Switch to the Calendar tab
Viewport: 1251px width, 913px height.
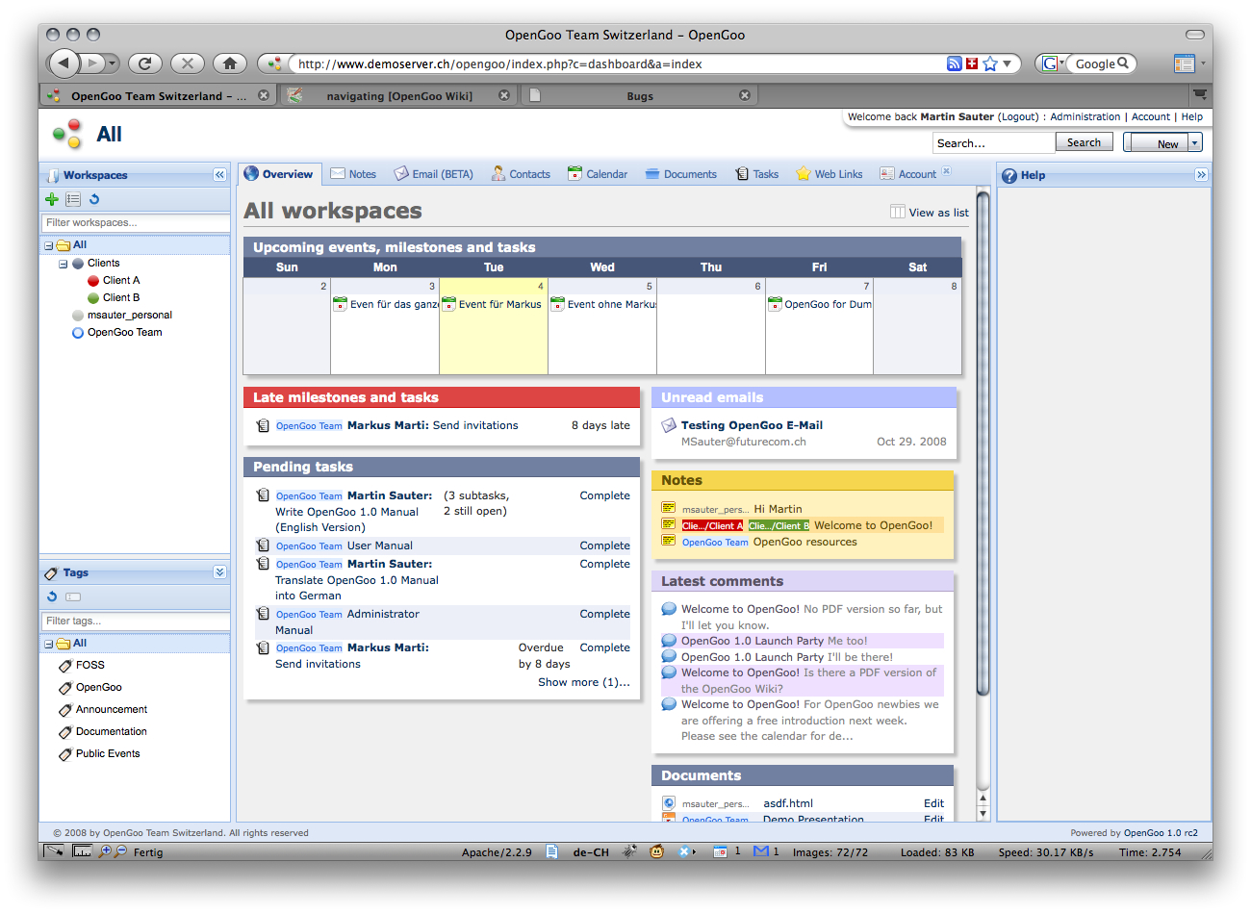(598, 174)
